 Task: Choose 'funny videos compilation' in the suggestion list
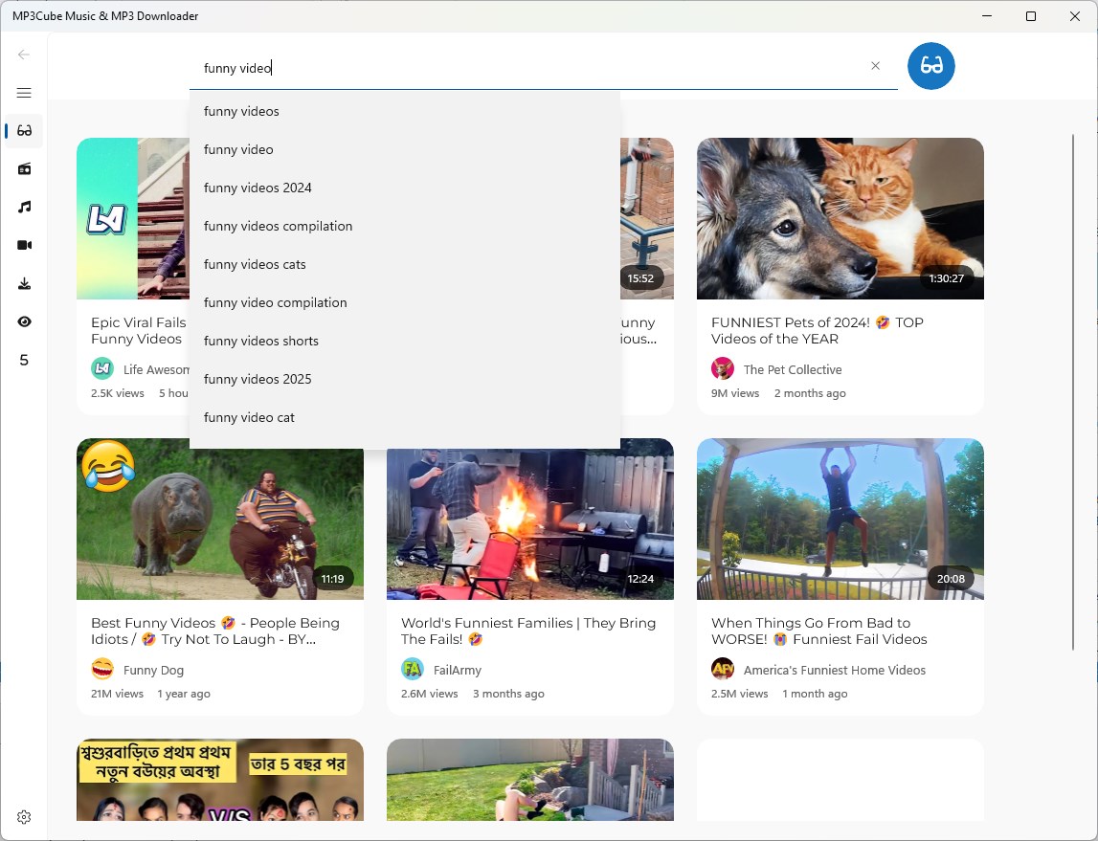(278, 226)
